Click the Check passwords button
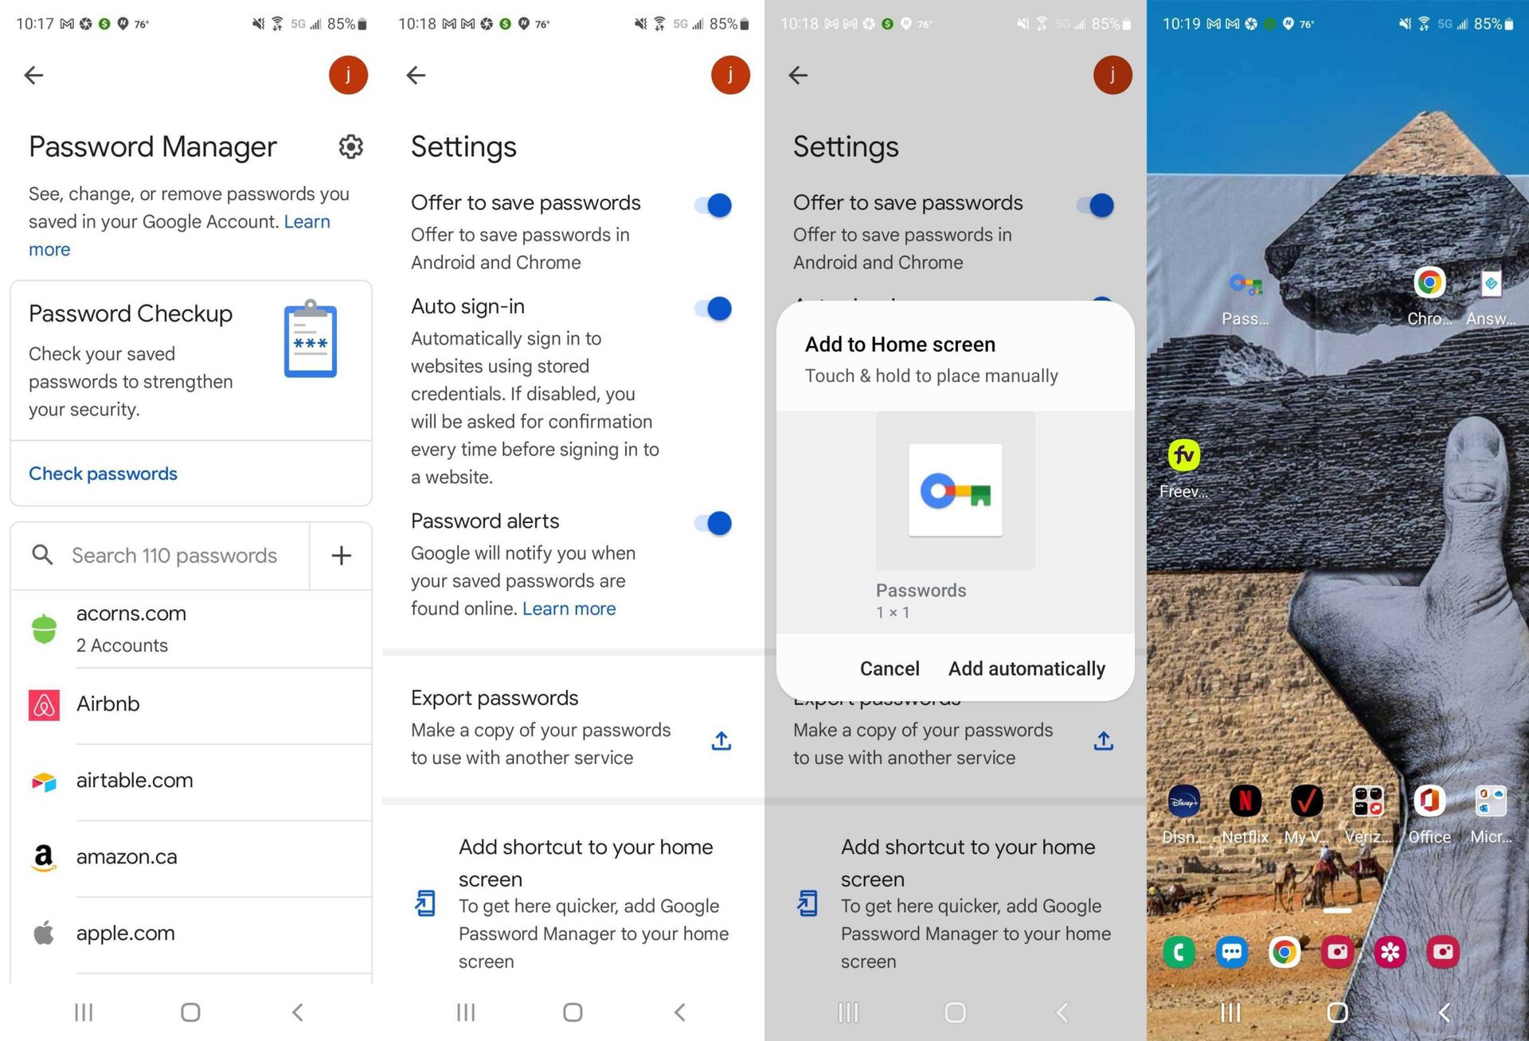The width and height of the screenshot is (1529, 1041). pos(101,472)
